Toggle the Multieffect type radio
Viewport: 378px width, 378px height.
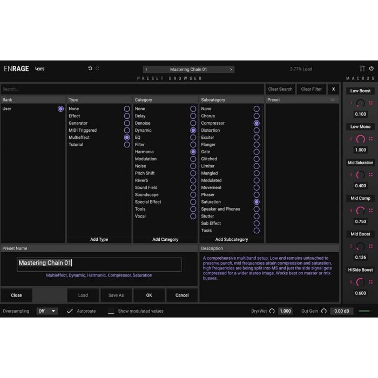(127, 137)
